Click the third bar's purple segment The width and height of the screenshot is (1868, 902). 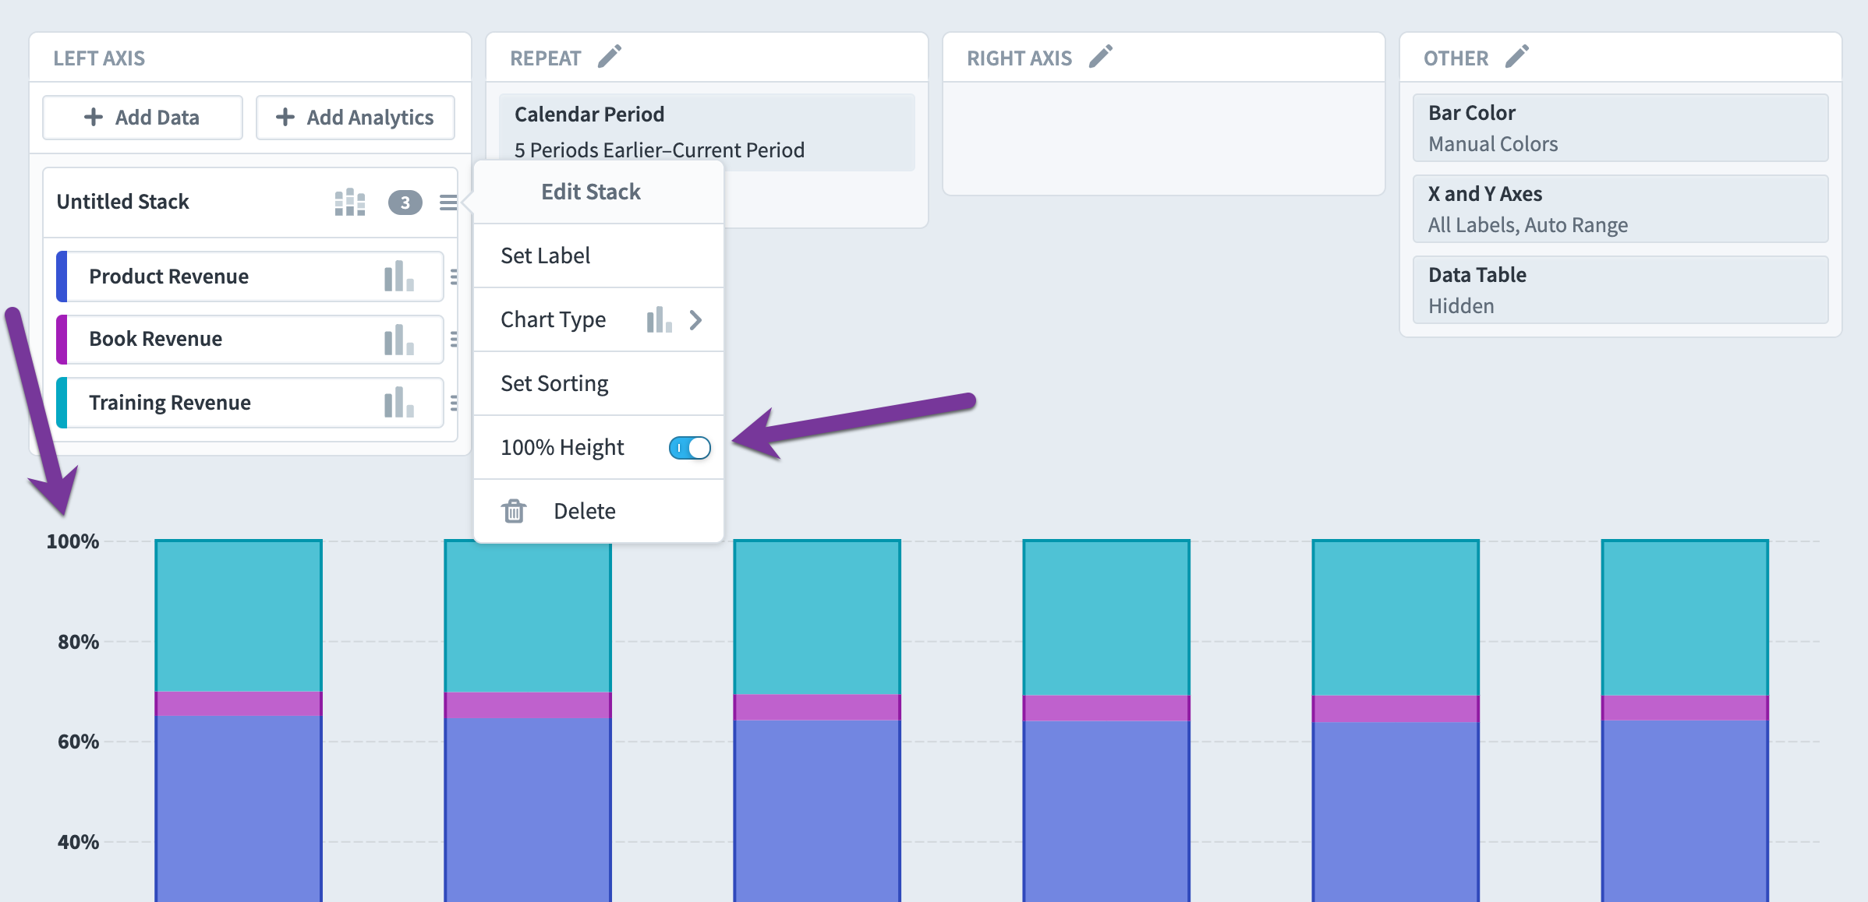coord(817,707)
